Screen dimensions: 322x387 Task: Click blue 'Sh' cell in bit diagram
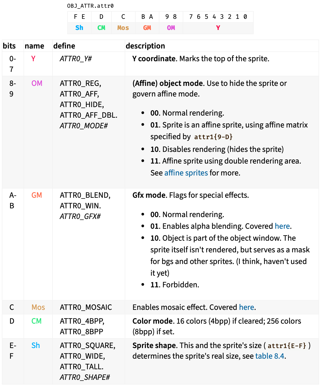[x=79, y=28]
